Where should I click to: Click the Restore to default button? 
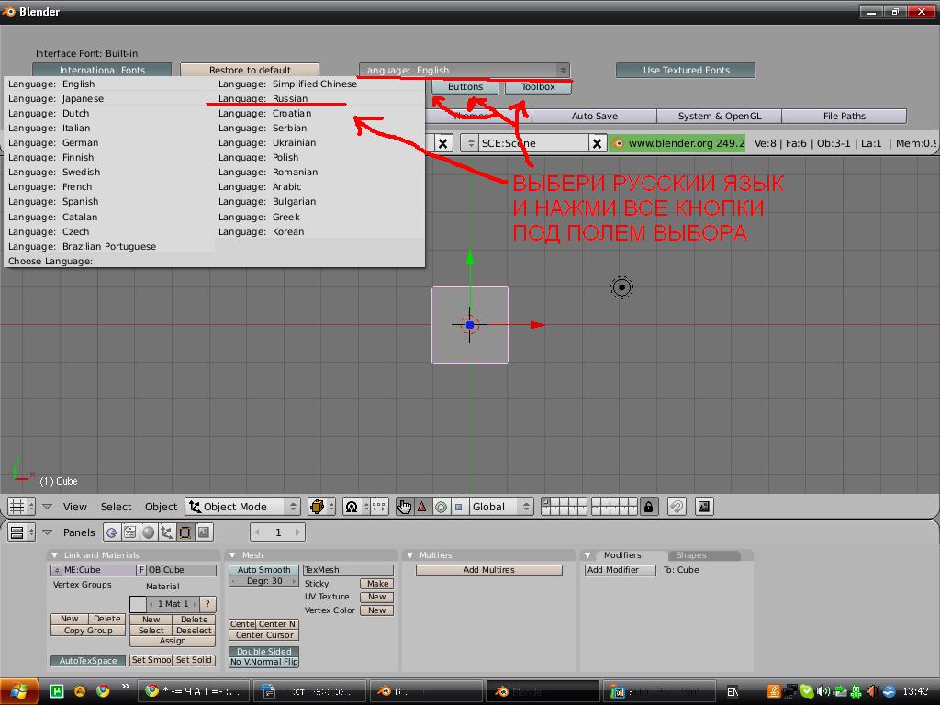(x=250, y=69)
